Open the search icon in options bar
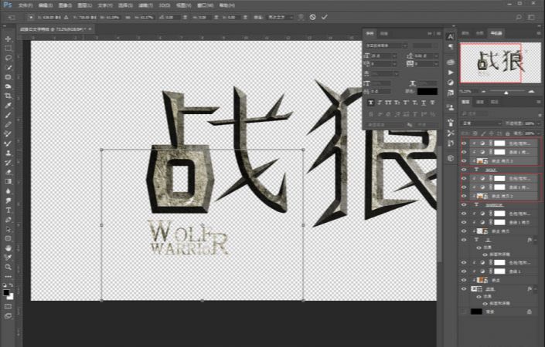545x347 pixels. pyautogui.click(x=519, y=17)
